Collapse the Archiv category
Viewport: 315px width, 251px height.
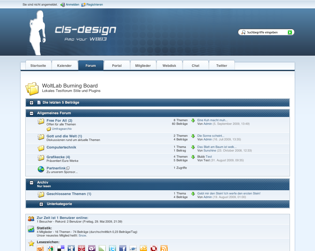coord(31,183)
